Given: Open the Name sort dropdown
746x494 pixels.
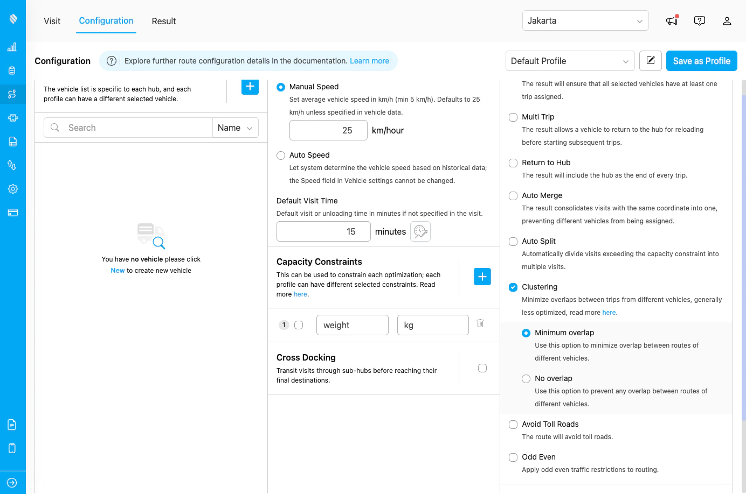Looking at the screenshot, I should coord(235,128).
